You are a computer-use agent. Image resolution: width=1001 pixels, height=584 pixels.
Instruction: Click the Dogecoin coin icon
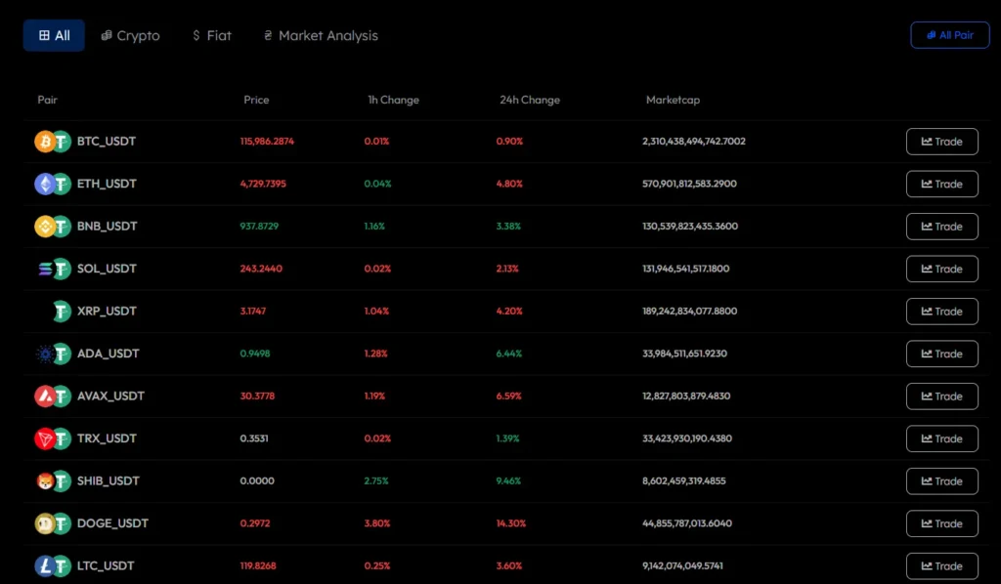pos(45,523)
